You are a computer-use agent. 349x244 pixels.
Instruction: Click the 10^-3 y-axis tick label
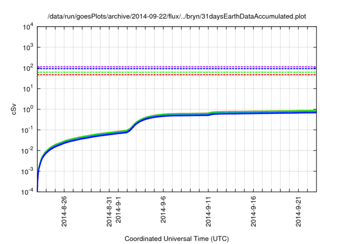coord(27,171)
